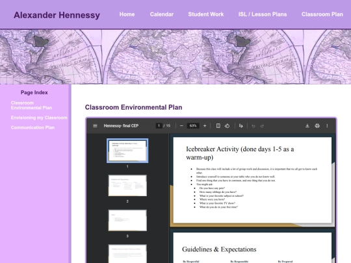Click the Guidelines & Expectations slide title
351x263 pixels.
coord(219,249)
